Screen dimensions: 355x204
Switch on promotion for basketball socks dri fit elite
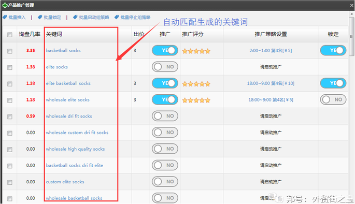(165, 165)
